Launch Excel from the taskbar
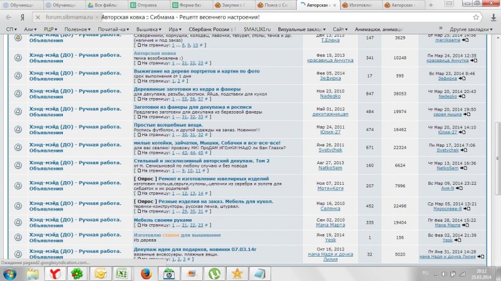501x281 pixels. coord(123,273)
